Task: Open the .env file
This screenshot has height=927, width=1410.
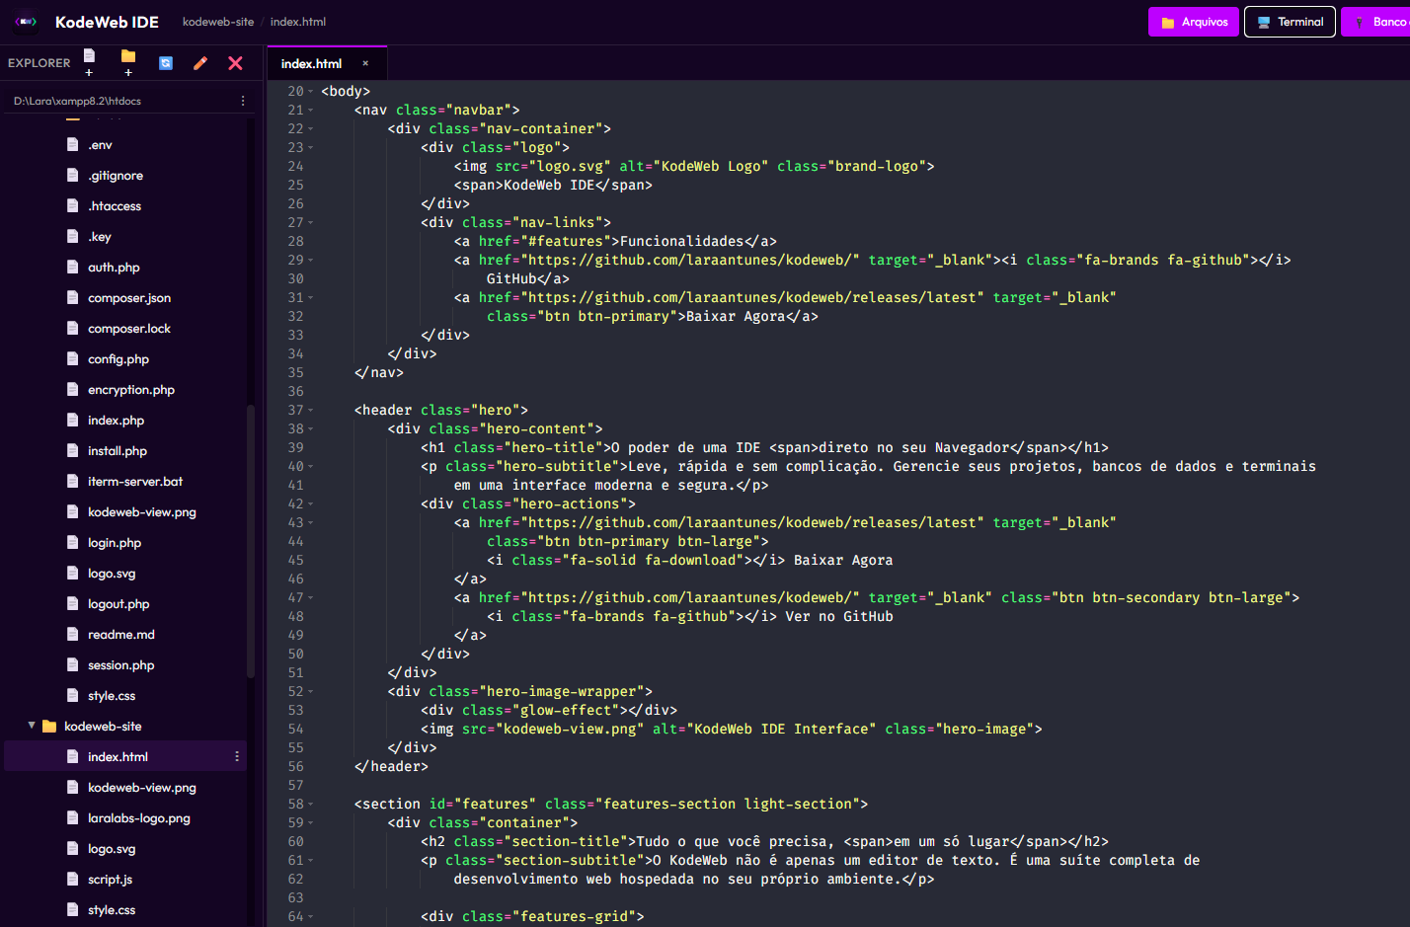Action: [125, 144]
